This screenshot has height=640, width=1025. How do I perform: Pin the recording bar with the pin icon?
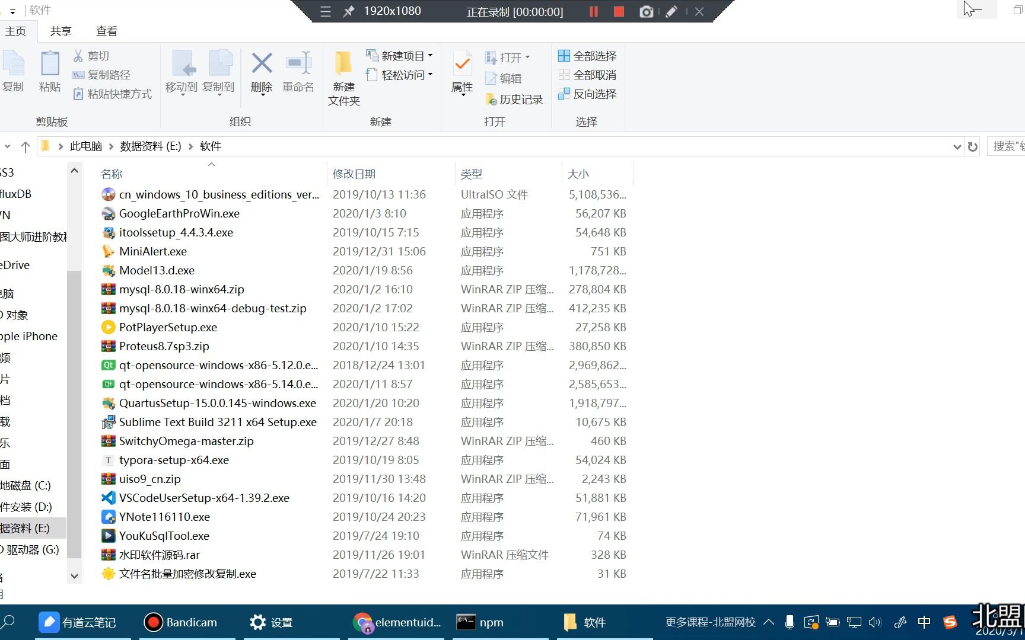(349, 11)
